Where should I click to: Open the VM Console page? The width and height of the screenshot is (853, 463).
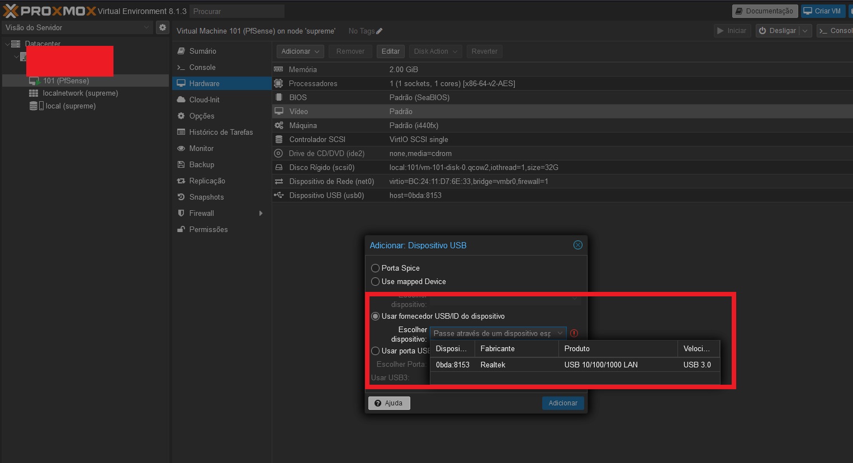pyautogui.click(x=221, y=67)
